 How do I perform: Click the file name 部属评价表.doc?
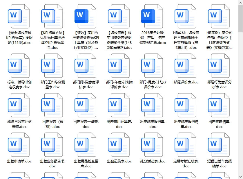tap(186, 82)
